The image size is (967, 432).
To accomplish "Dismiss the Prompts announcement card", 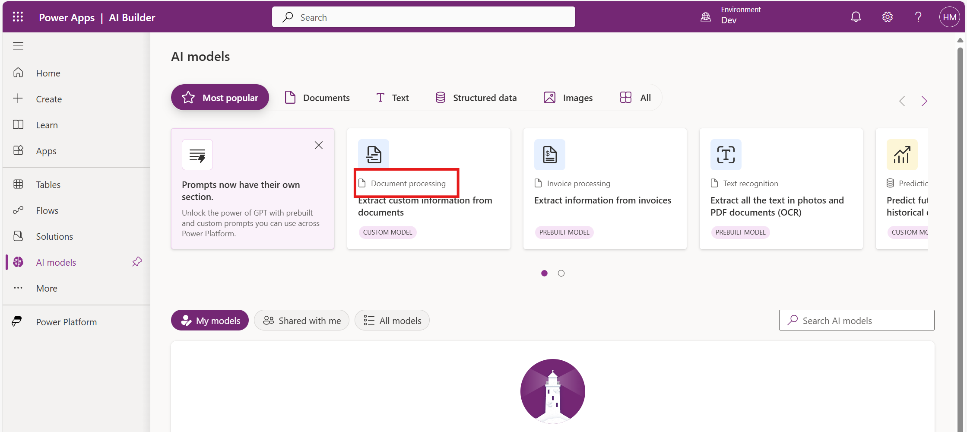I will 319,145.
